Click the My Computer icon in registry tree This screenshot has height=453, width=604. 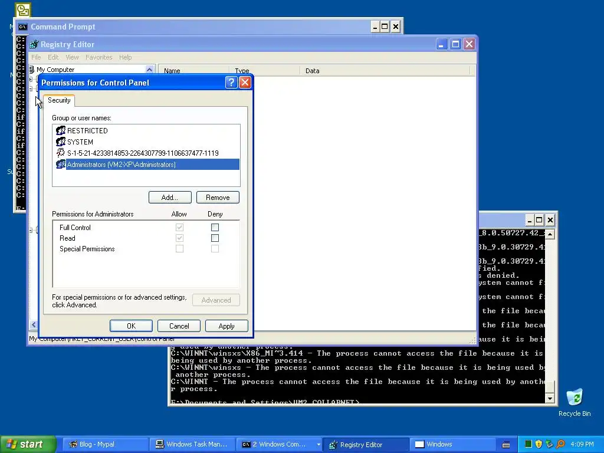coord(32,70)
